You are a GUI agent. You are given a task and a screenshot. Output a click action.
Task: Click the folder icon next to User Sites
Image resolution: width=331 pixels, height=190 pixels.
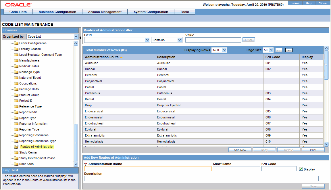pyautogui.click(x=16, y=164)
